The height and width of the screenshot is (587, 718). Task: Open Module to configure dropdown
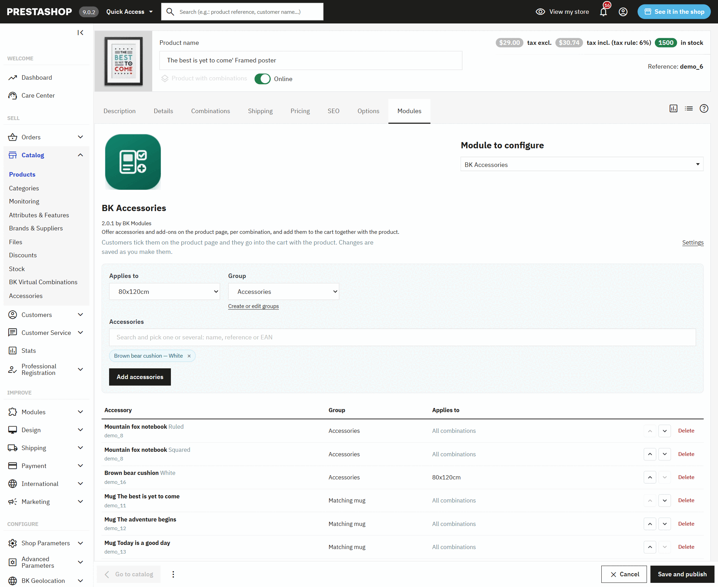(x=582, y=165)
